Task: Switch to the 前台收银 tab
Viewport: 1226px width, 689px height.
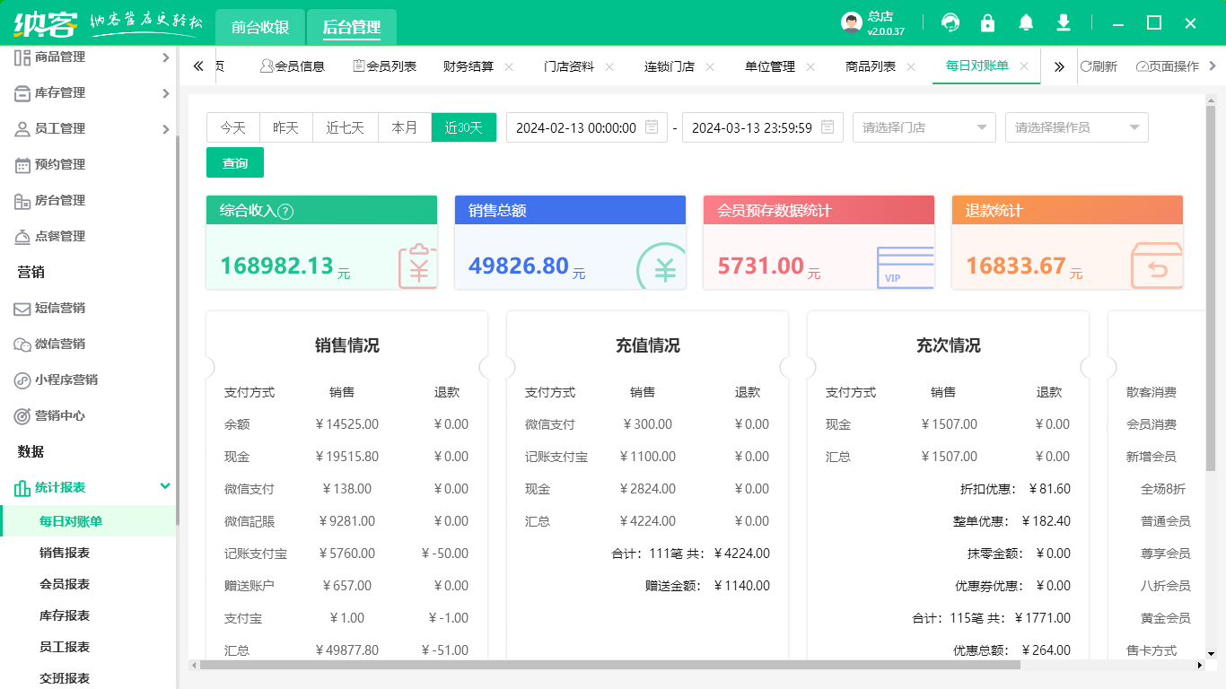Action: tap(260, 27)
